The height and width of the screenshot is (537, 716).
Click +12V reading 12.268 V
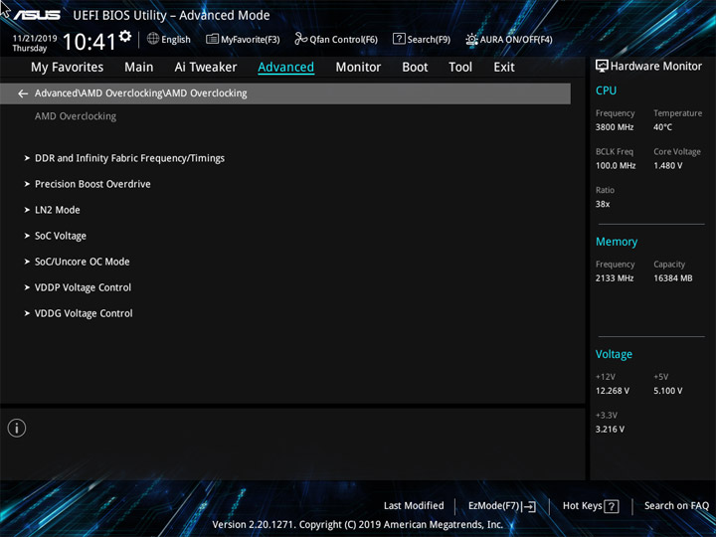(612, 391)
